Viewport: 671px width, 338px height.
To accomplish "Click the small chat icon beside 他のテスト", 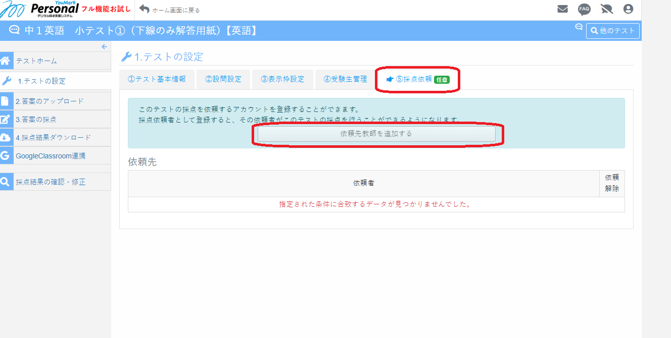I will pyautogui.click(x=579, y=27).
